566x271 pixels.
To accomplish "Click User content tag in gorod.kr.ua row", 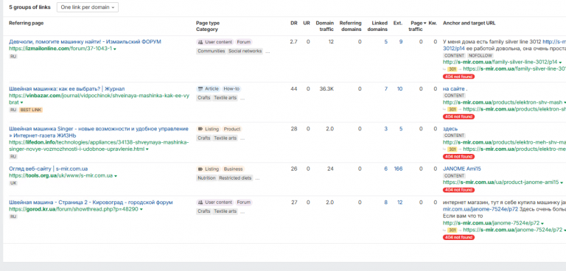I will 215,203.
